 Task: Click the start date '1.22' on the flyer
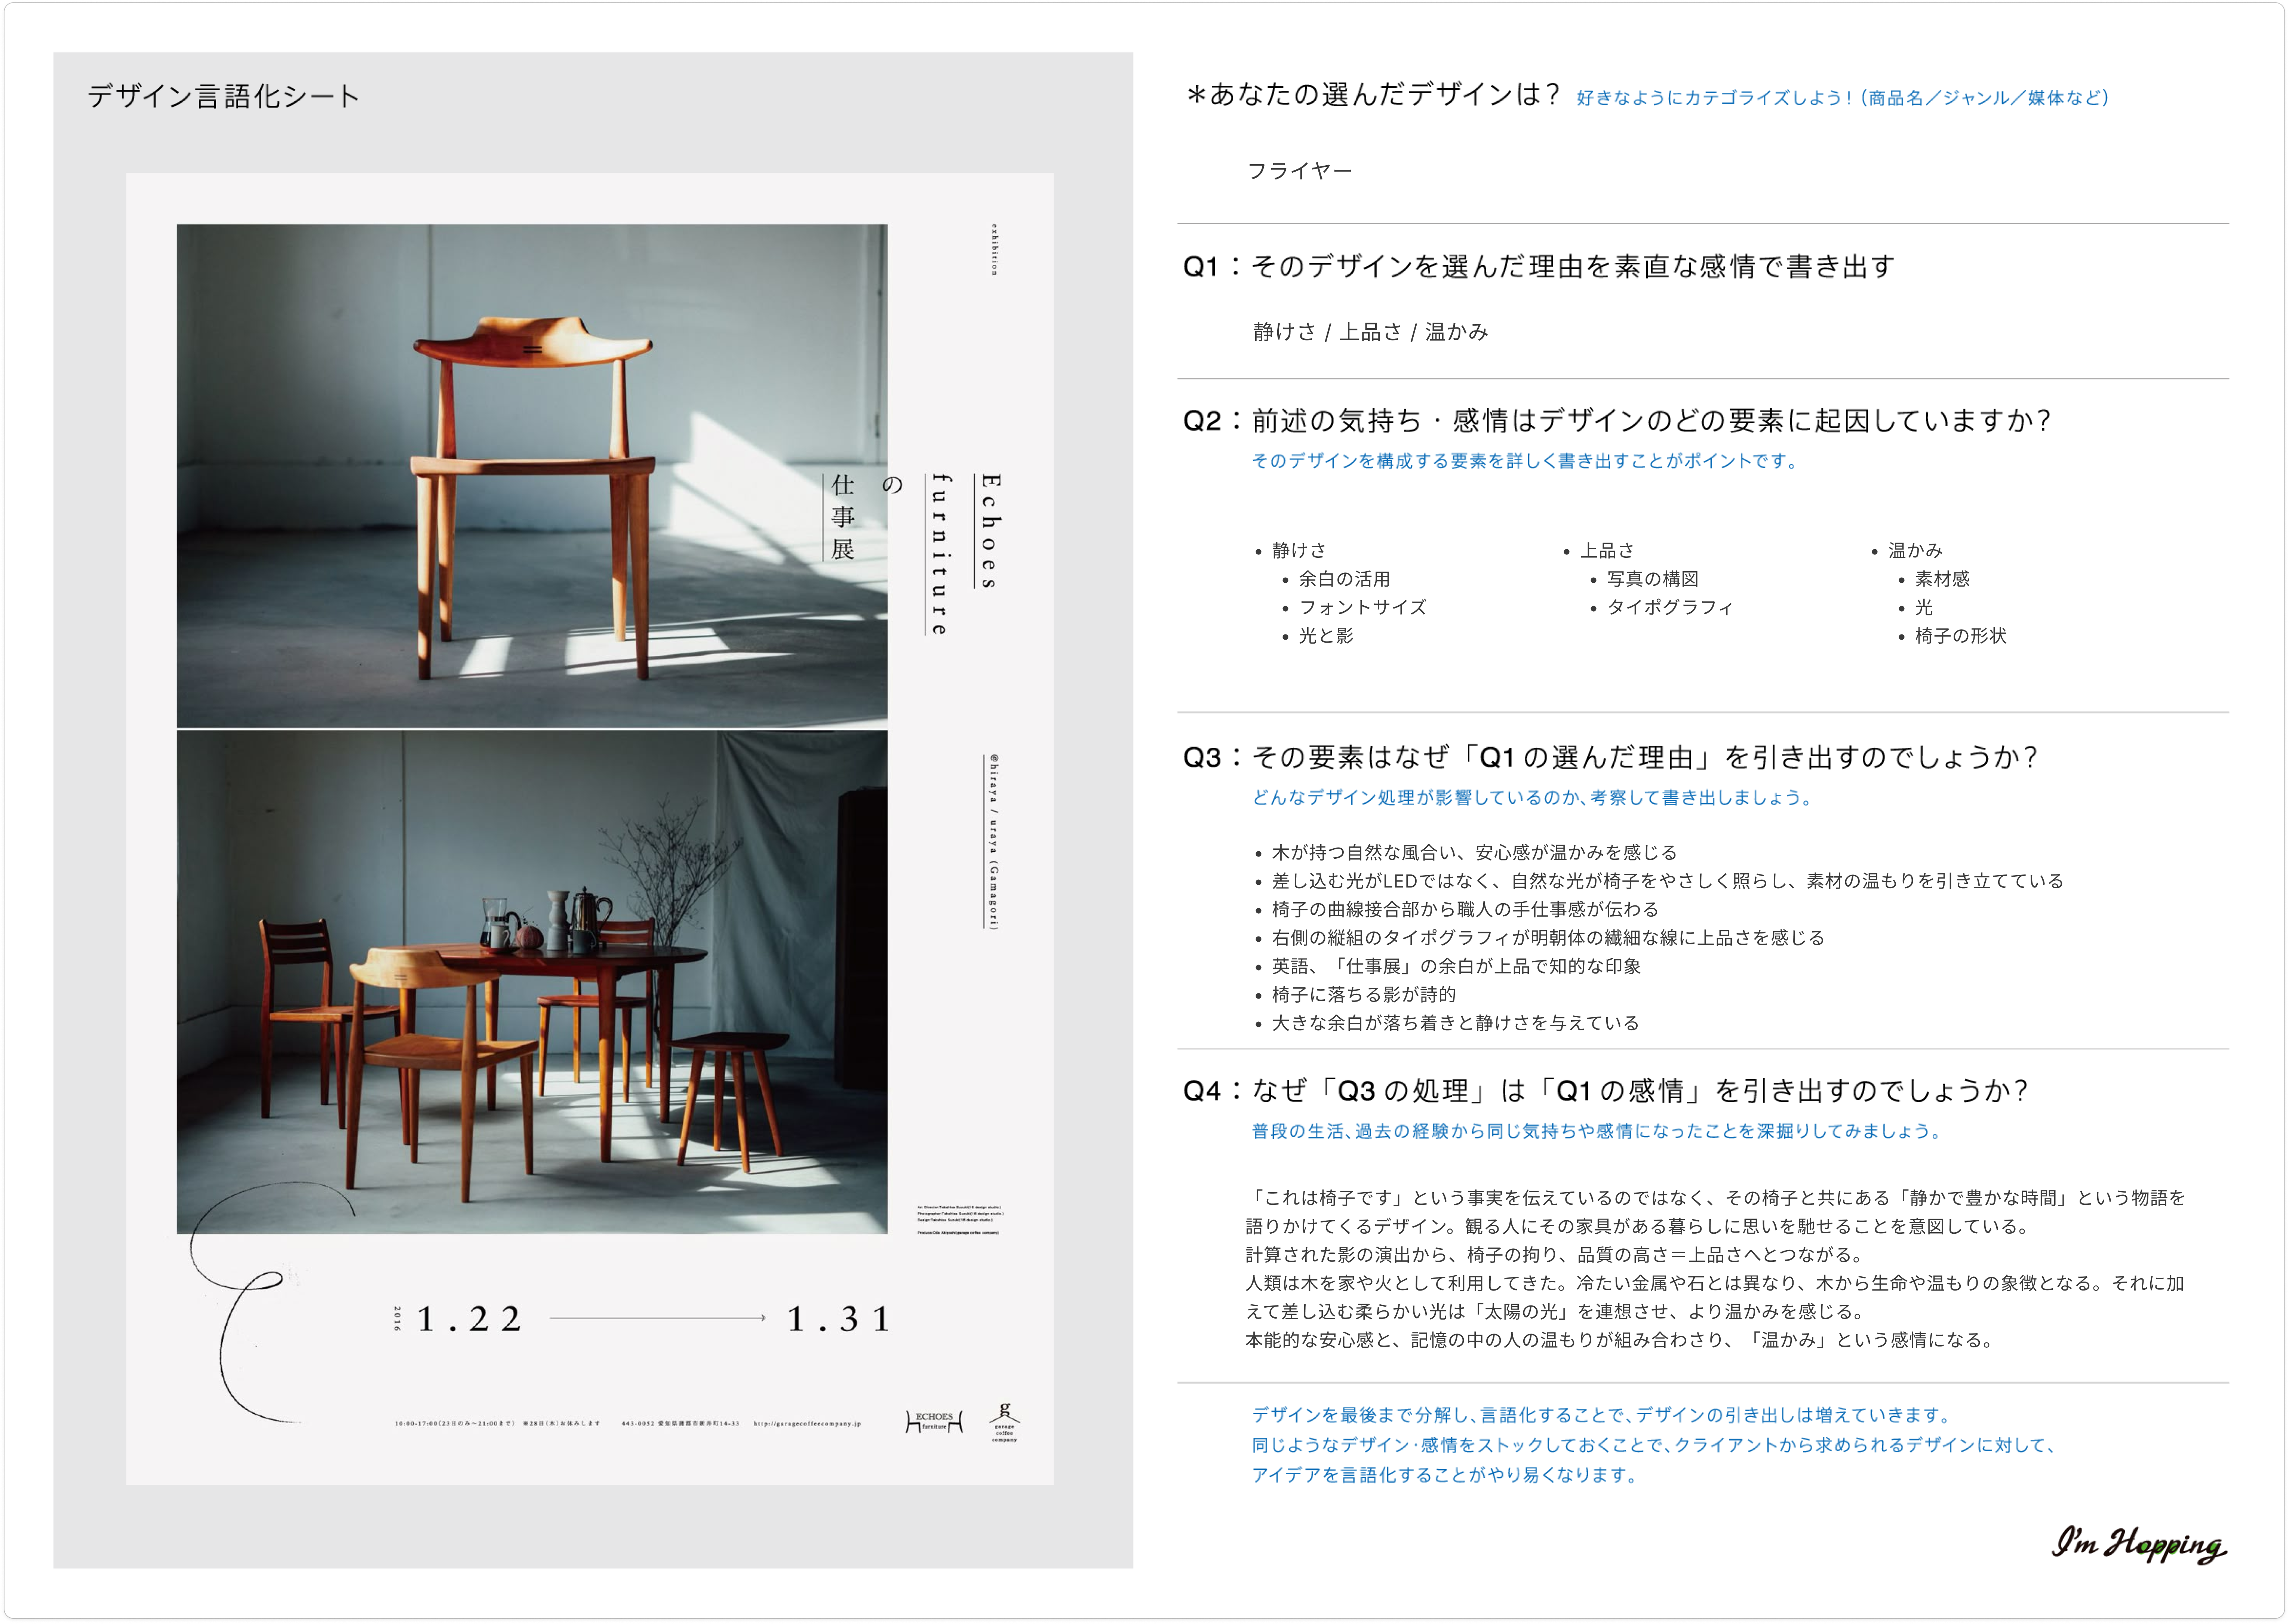coord(468,1319)
